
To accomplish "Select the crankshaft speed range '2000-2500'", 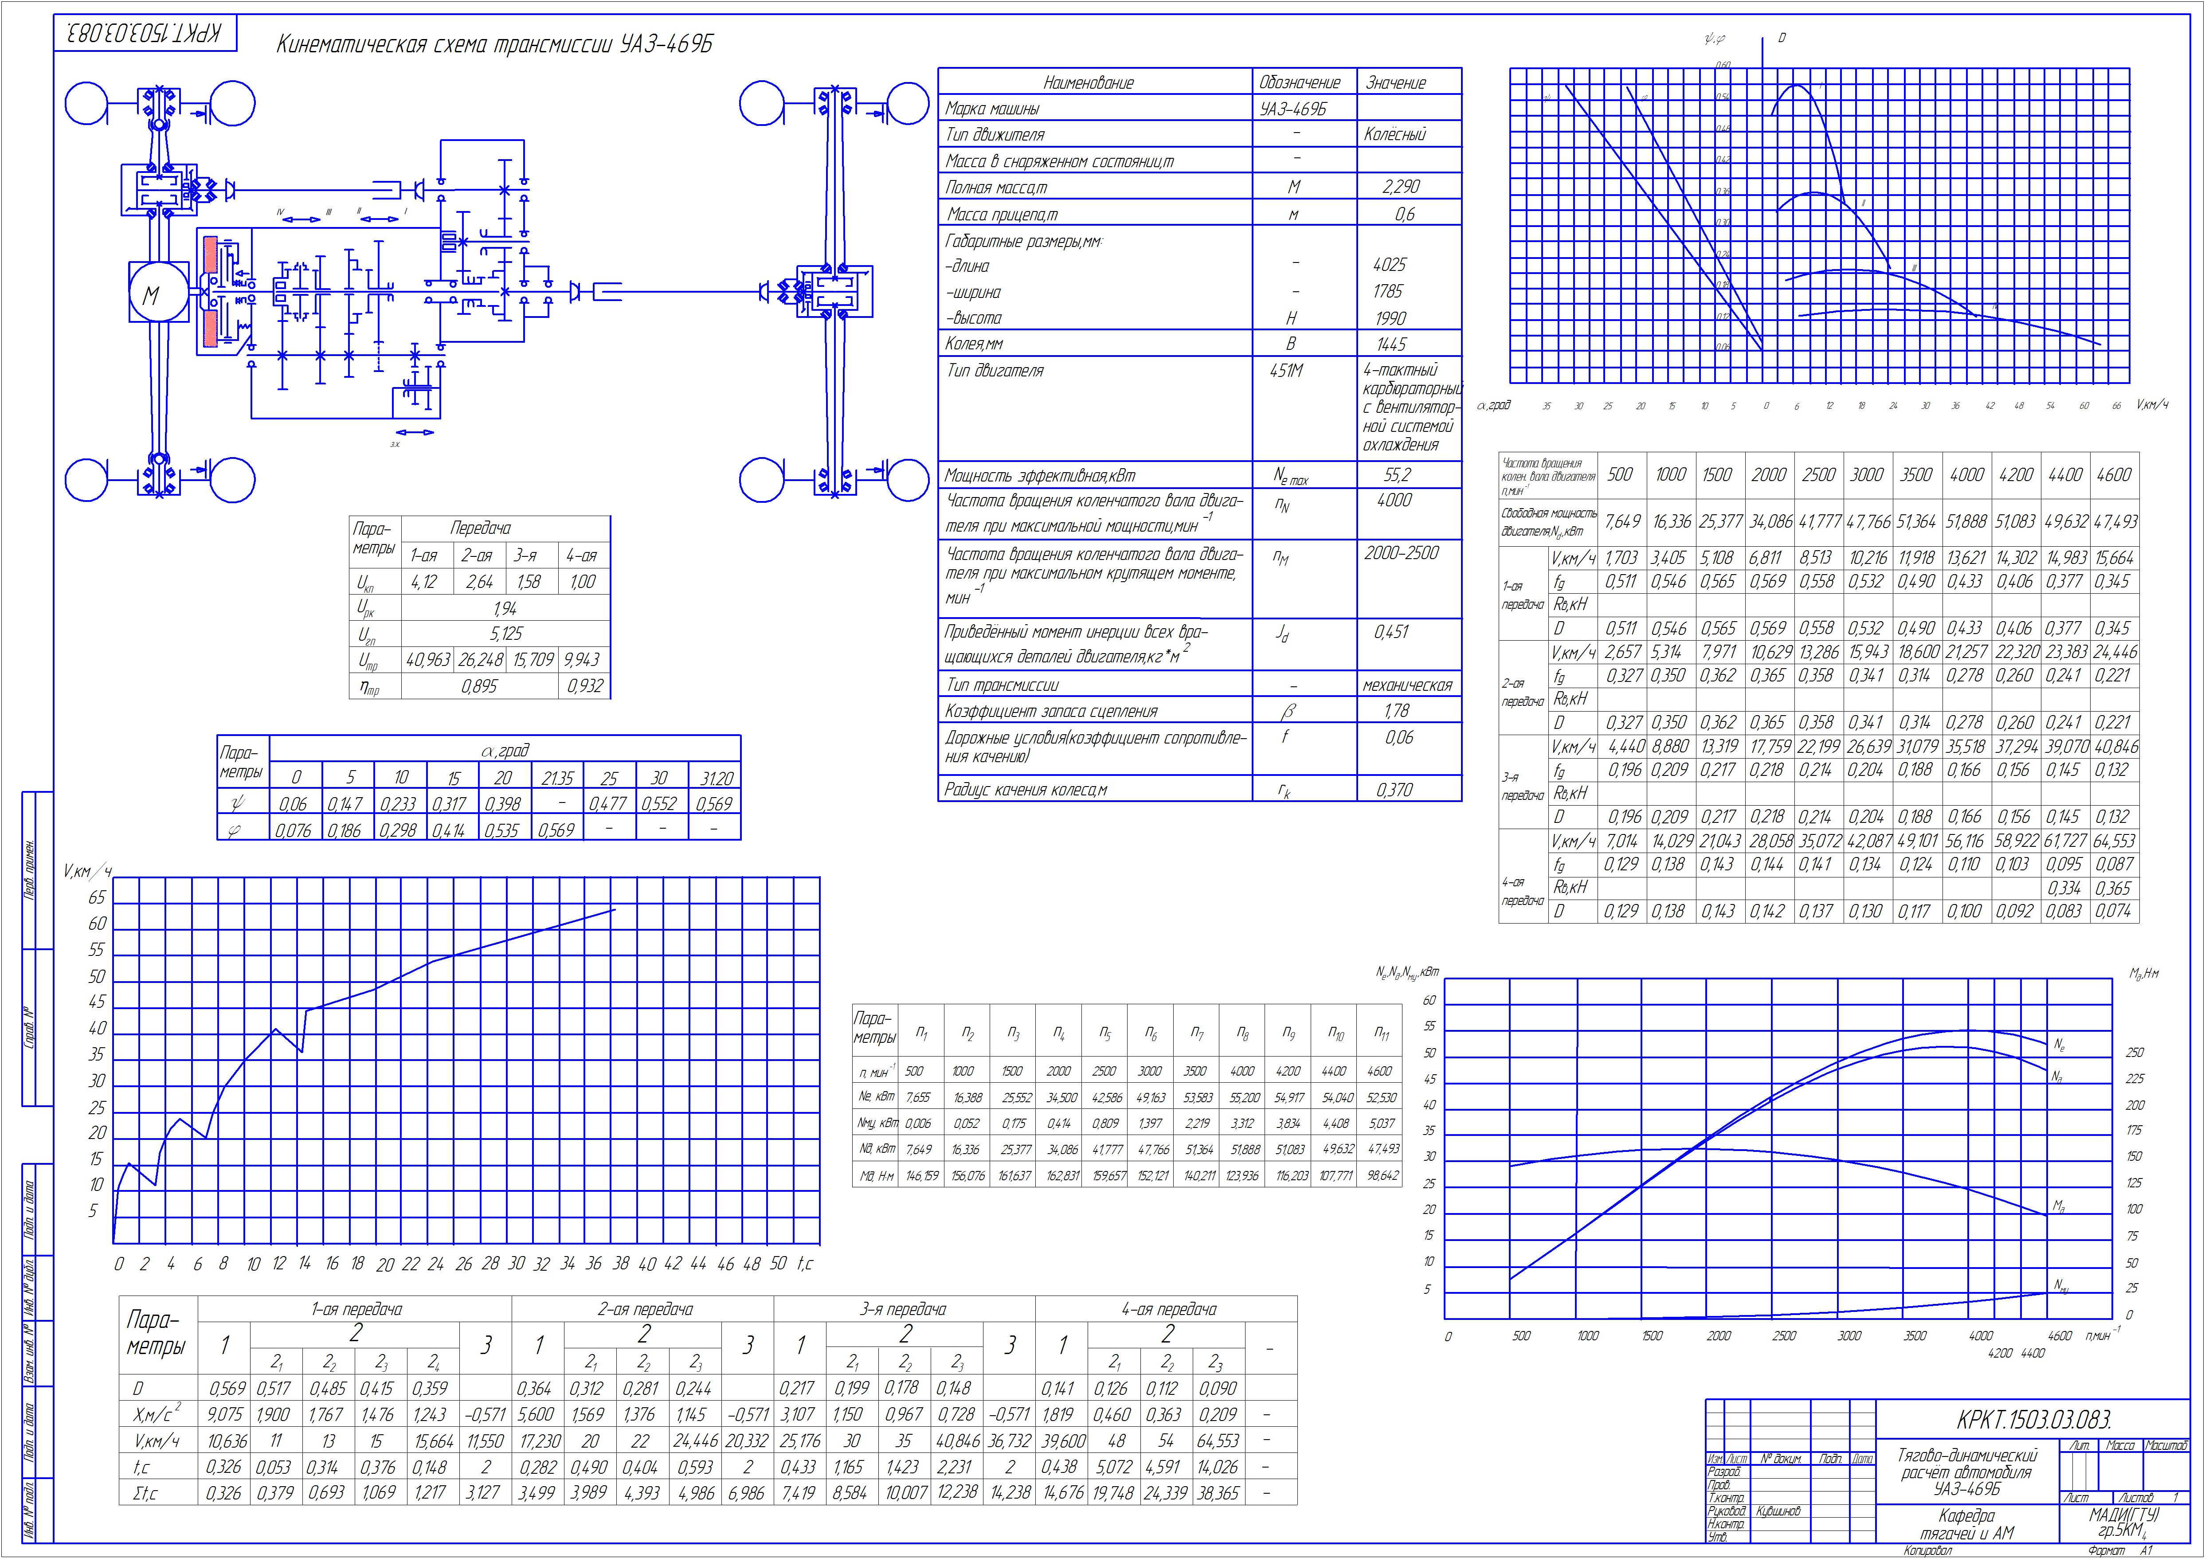I will point(1401,552).
